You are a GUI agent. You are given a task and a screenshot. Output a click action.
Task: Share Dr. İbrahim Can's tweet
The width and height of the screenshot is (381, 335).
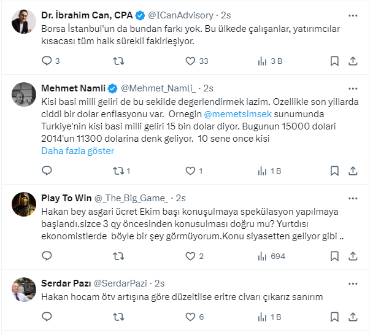(353, 61)
